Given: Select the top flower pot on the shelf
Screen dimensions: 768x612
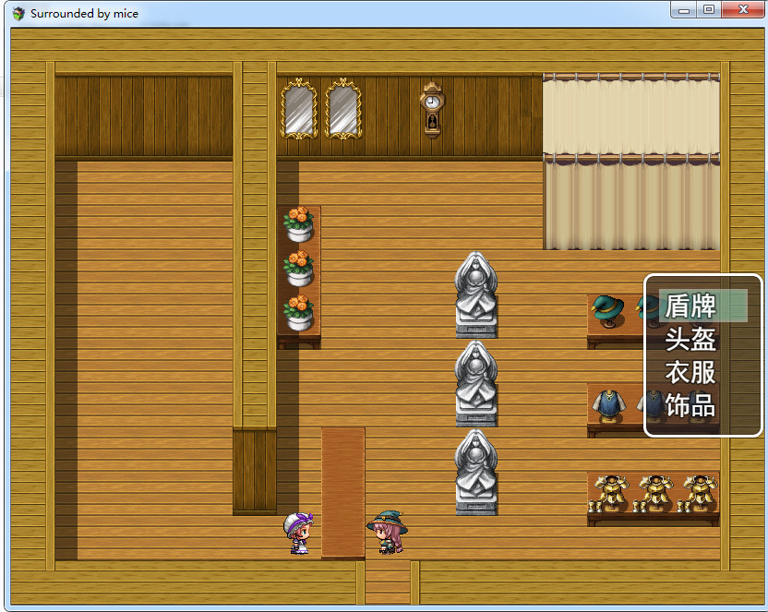Looking at the screenshot, I should coord(298,222).
